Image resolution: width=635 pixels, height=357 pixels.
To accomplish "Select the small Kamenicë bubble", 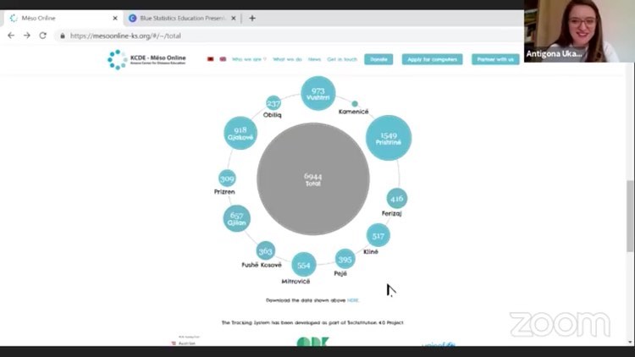I will pos(355,103).
